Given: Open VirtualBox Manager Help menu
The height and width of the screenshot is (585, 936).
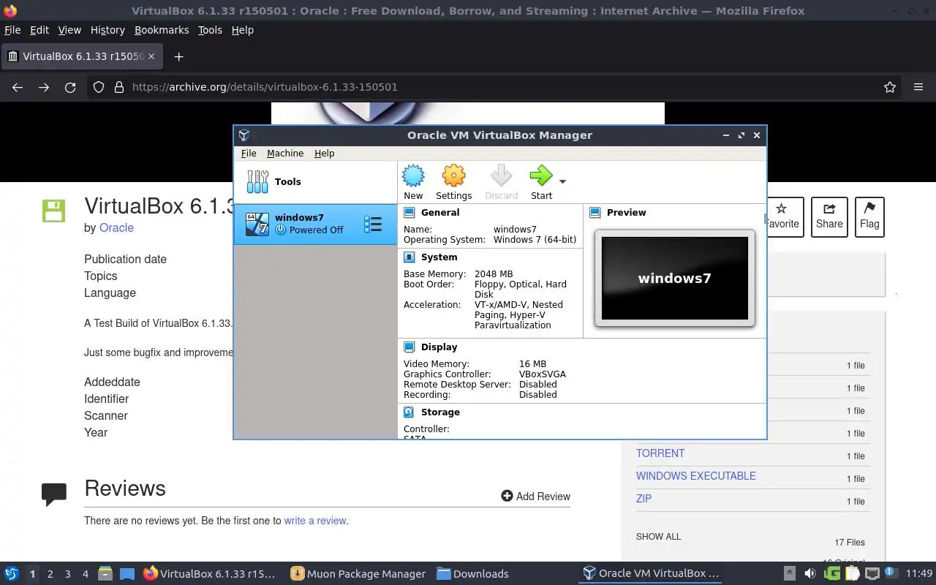Looking at the screenshot, I should point(324,154).
